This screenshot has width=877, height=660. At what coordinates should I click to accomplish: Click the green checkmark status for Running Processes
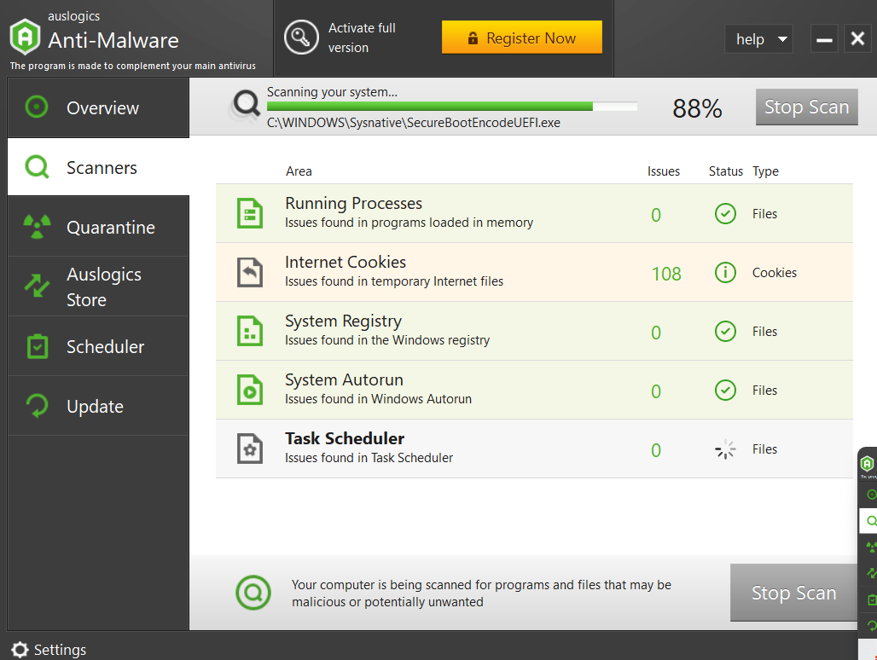tap(725, 214)
